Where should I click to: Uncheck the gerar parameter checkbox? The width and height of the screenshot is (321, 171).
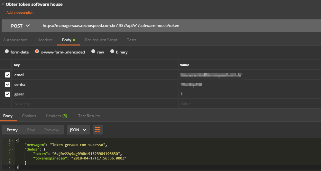click(x=8, y=94)
